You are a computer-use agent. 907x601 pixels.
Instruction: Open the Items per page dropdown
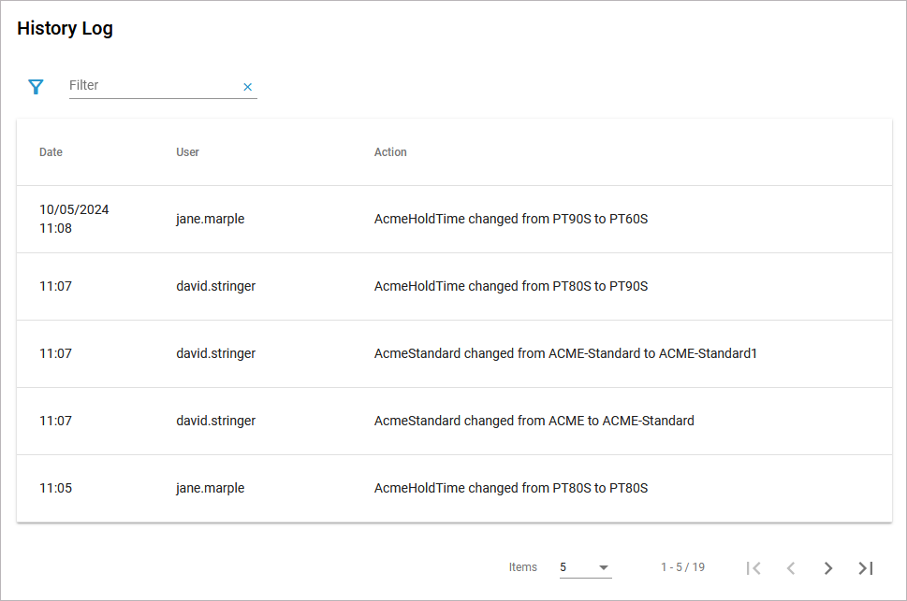585,567
